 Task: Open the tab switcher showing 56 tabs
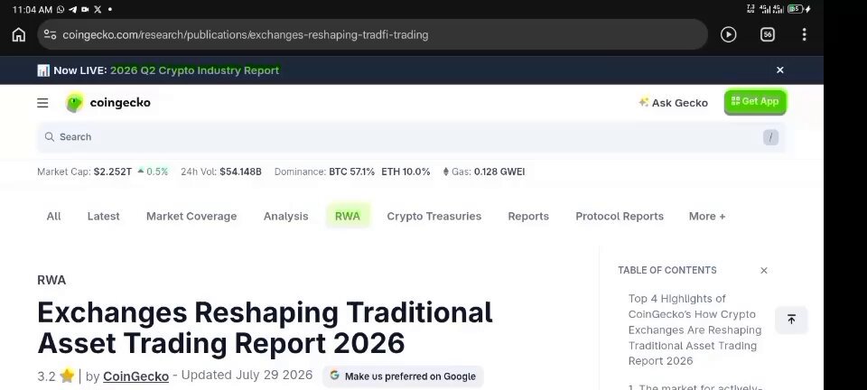tap(768, 35)
